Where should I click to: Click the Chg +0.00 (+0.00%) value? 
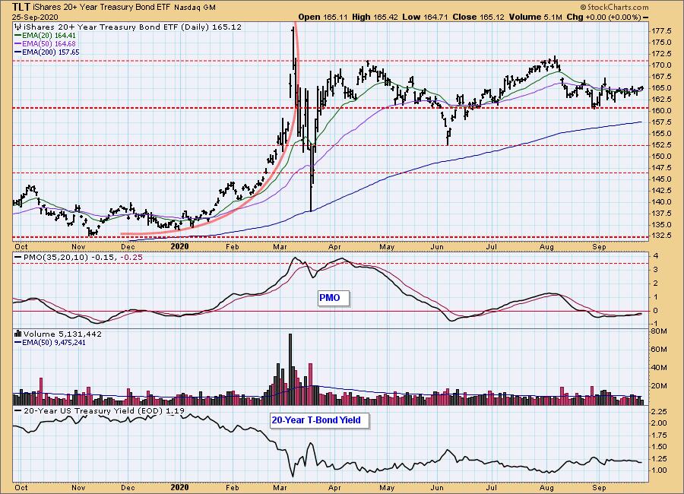coord(603,17)
